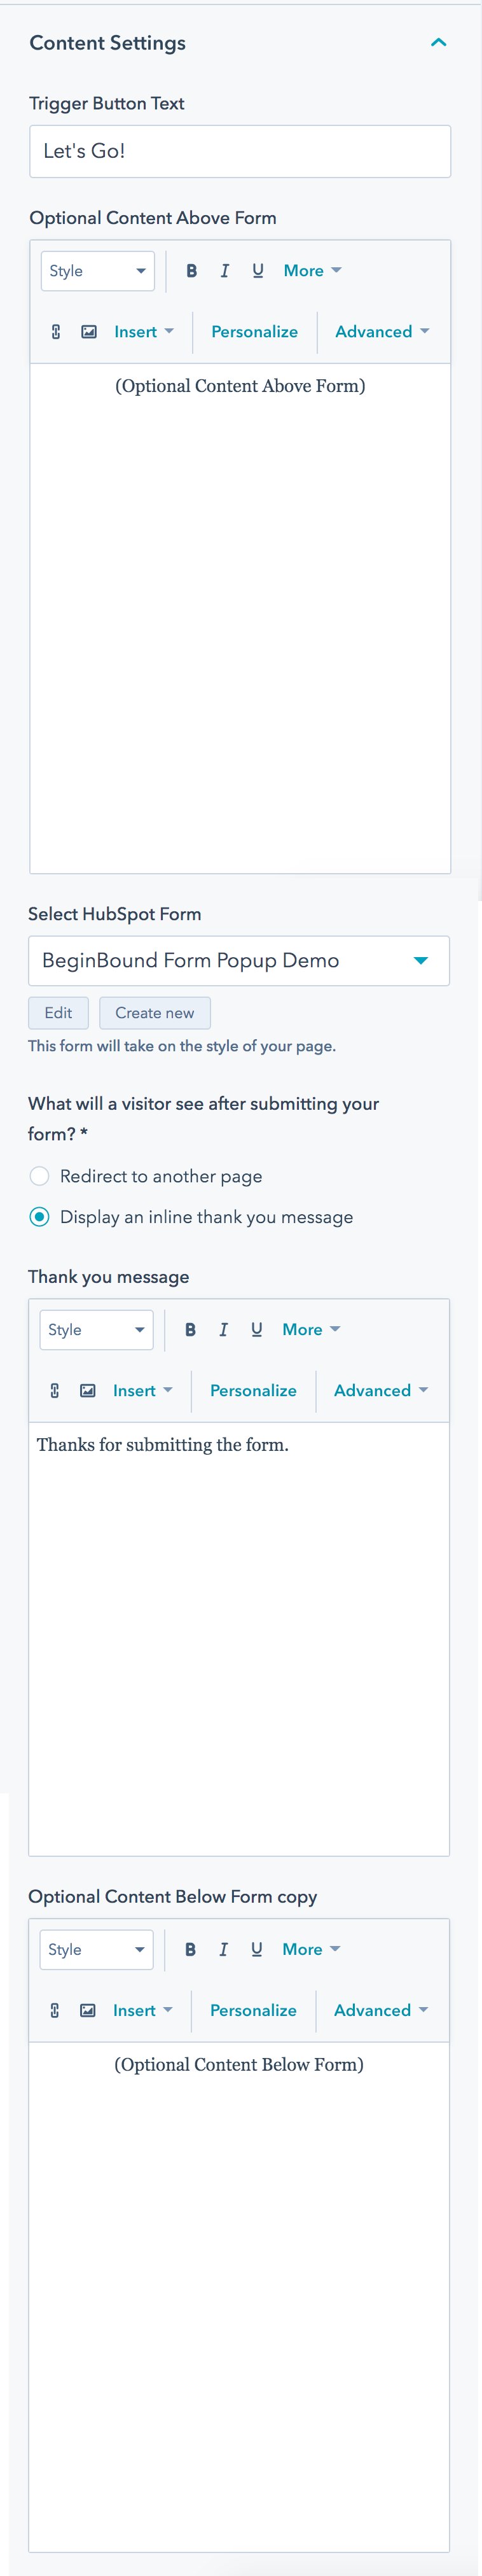482x2576 pixels.
Task: Click the Trigger Button Text input field
Action: pyautogui.click(x=239, y=151)
